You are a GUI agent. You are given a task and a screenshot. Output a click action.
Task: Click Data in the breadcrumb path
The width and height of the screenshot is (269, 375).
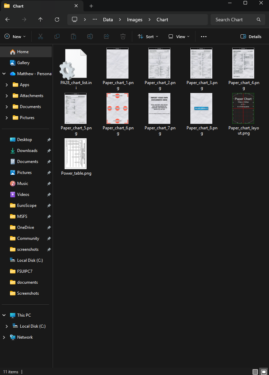[108, 20]
